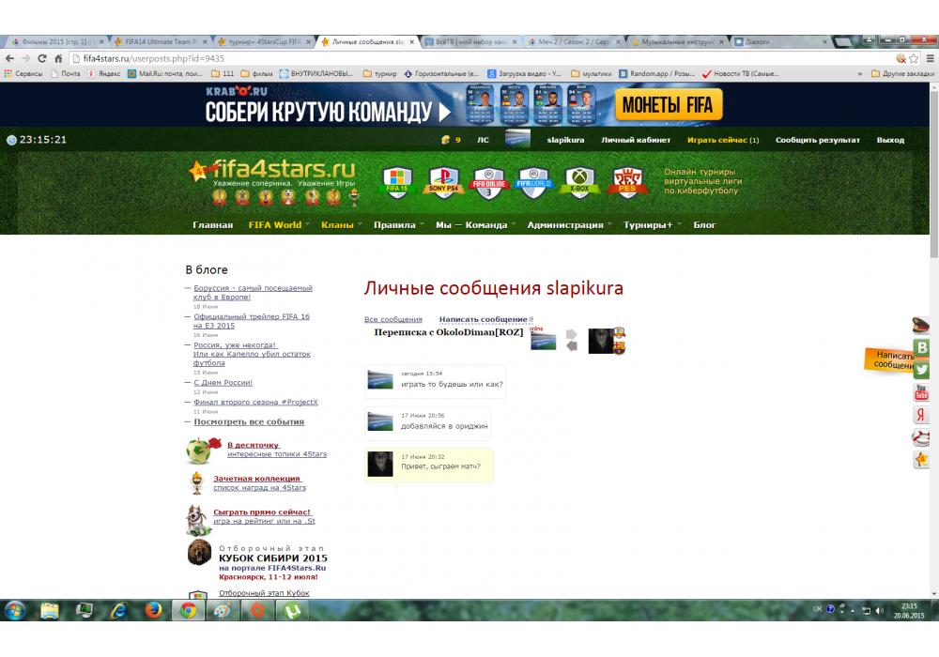Click the Личный кабинет link
Image resolution: width=939 pixels, height=657 pixels.
(x=636, y=140)
